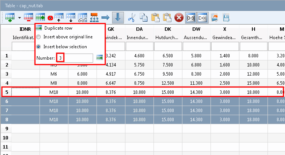Click the delete row icon with red minus
The height and width of the screenshot is (155, 285).
[28, 18]
